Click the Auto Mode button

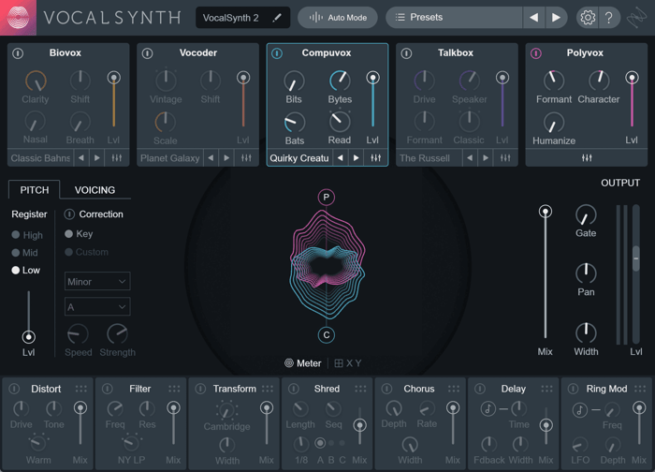338,18
